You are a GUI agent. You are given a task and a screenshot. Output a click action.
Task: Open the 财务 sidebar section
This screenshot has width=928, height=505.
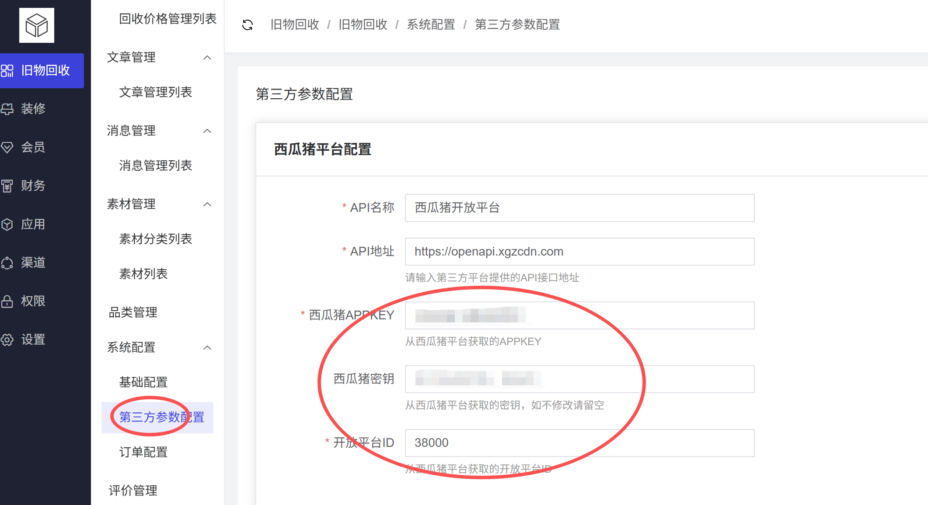point(33,186)
